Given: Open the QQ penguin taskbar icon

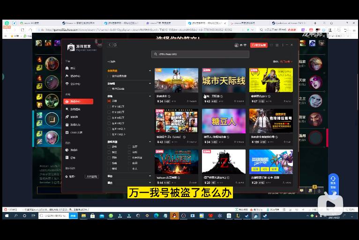Looking at the screenshot, I should 174,216.
